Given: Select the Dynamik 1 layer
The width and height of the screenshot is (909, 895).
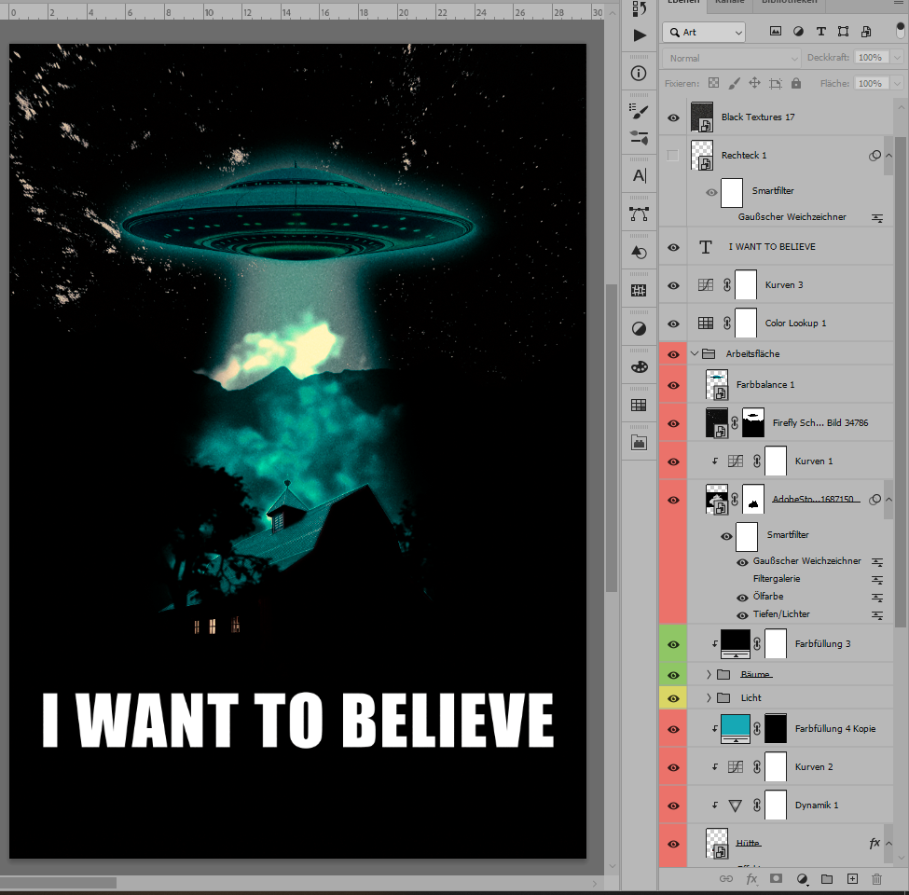Looking at the screenshot, I should point(817,805).
